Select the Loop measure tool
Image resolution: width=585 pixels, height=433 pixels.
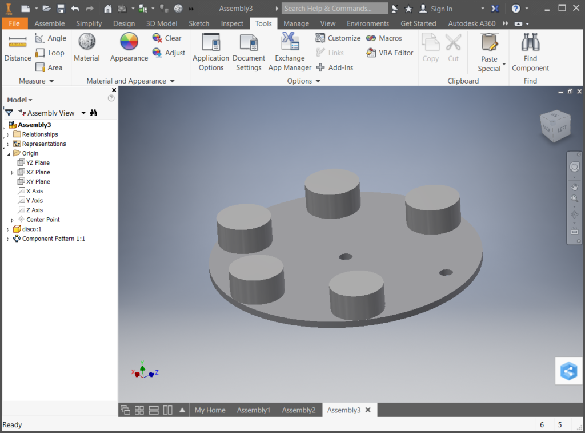pyautogui.click(x=50, y=53)
